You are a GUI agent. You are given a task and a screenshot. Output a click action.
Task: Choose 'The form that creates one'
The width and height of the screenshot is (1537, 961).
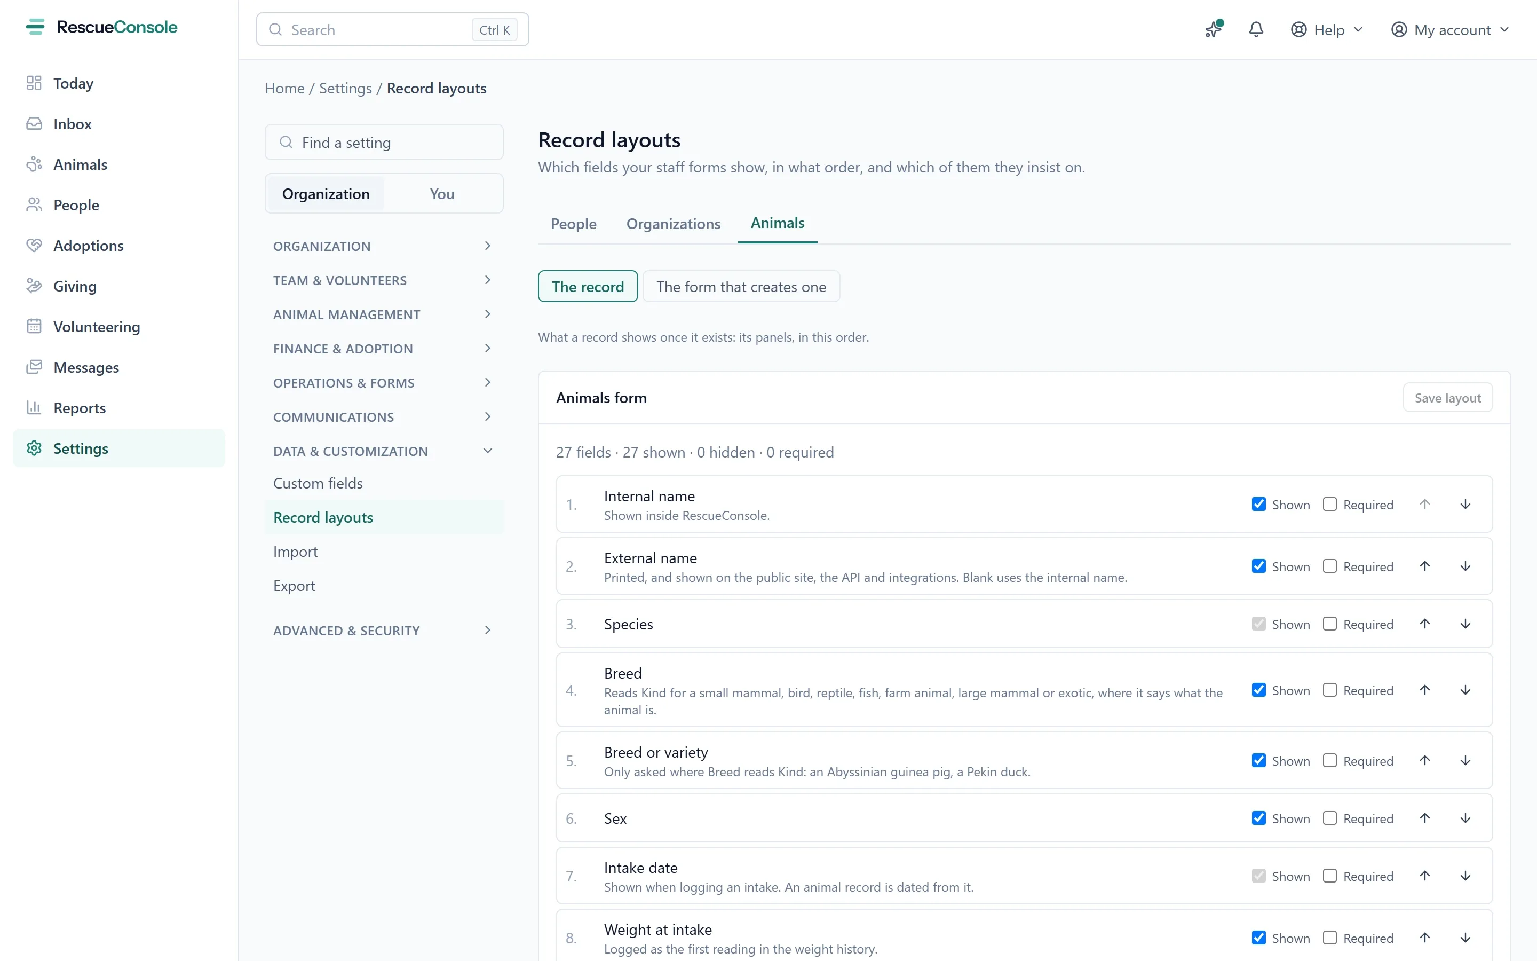(x=741, y=287)
